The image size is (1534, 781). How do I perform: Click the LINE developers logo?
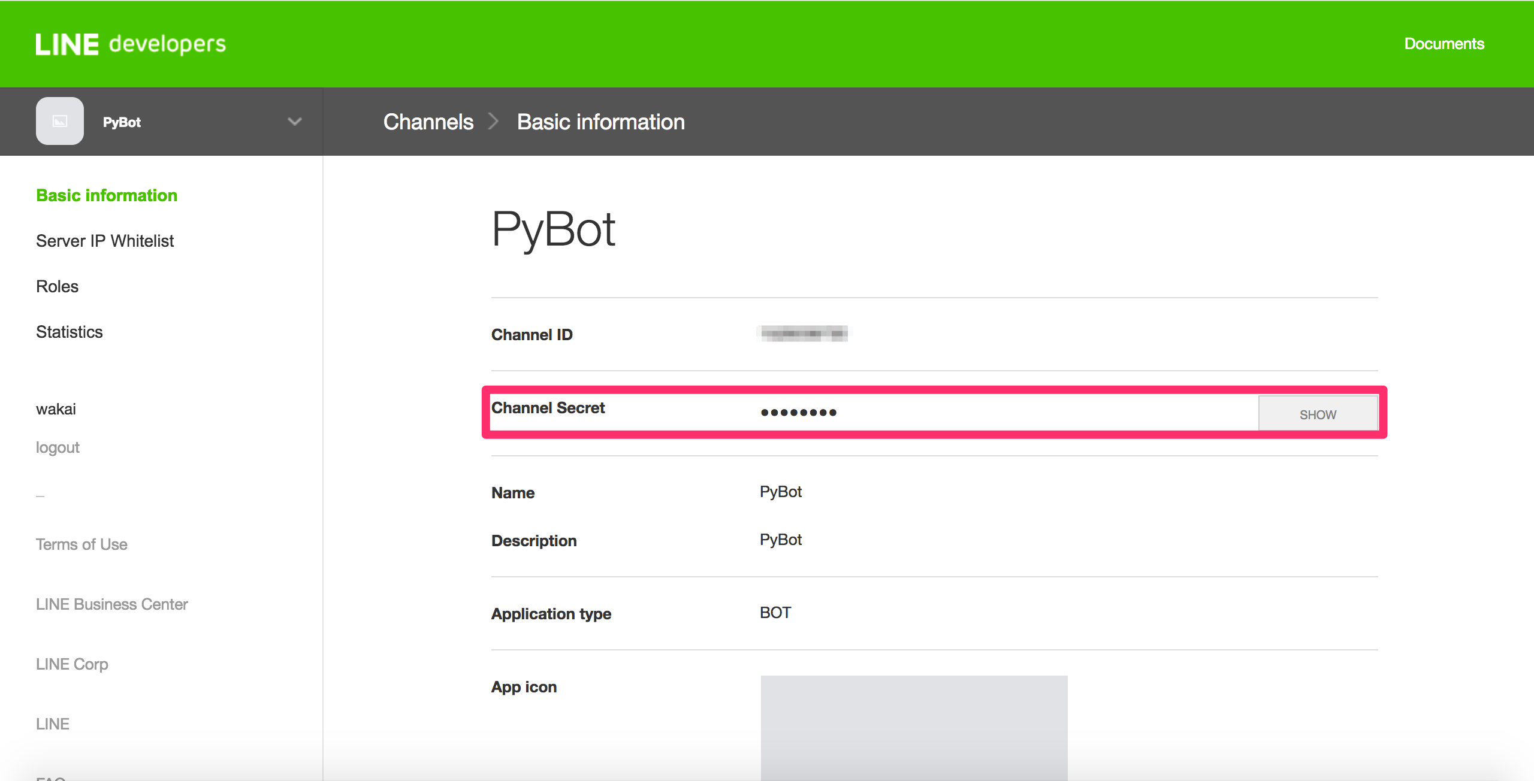point(131,44)
